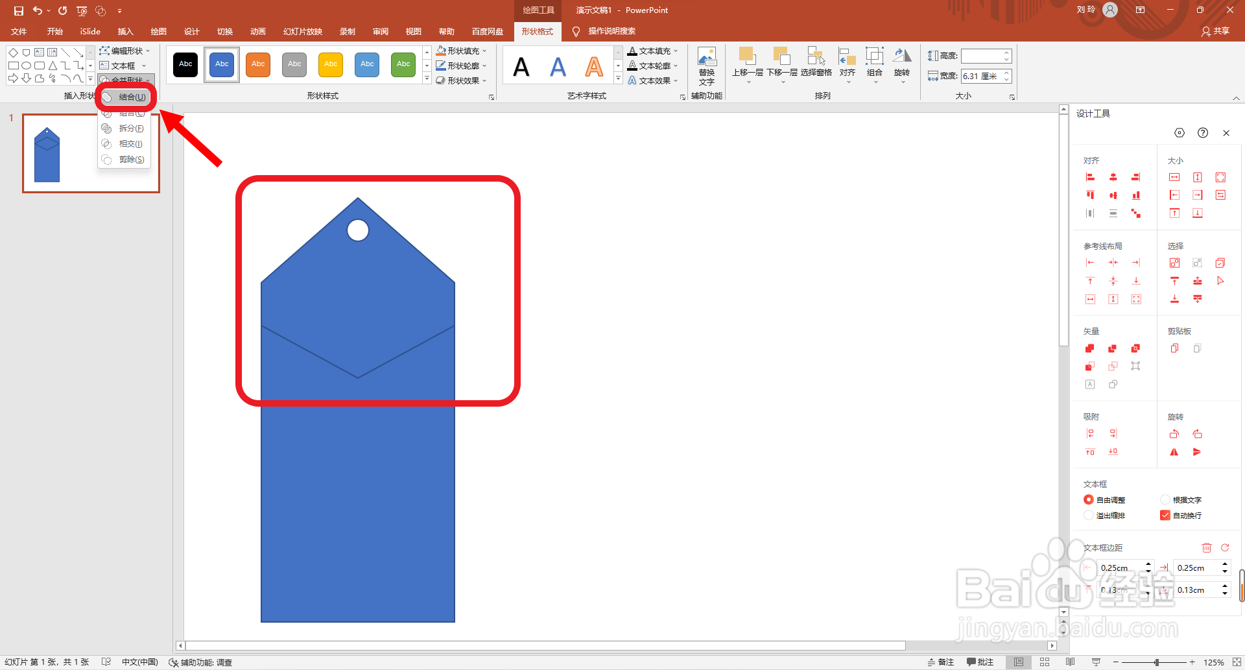Open the 动画 ribbon tab

[258, 31]
